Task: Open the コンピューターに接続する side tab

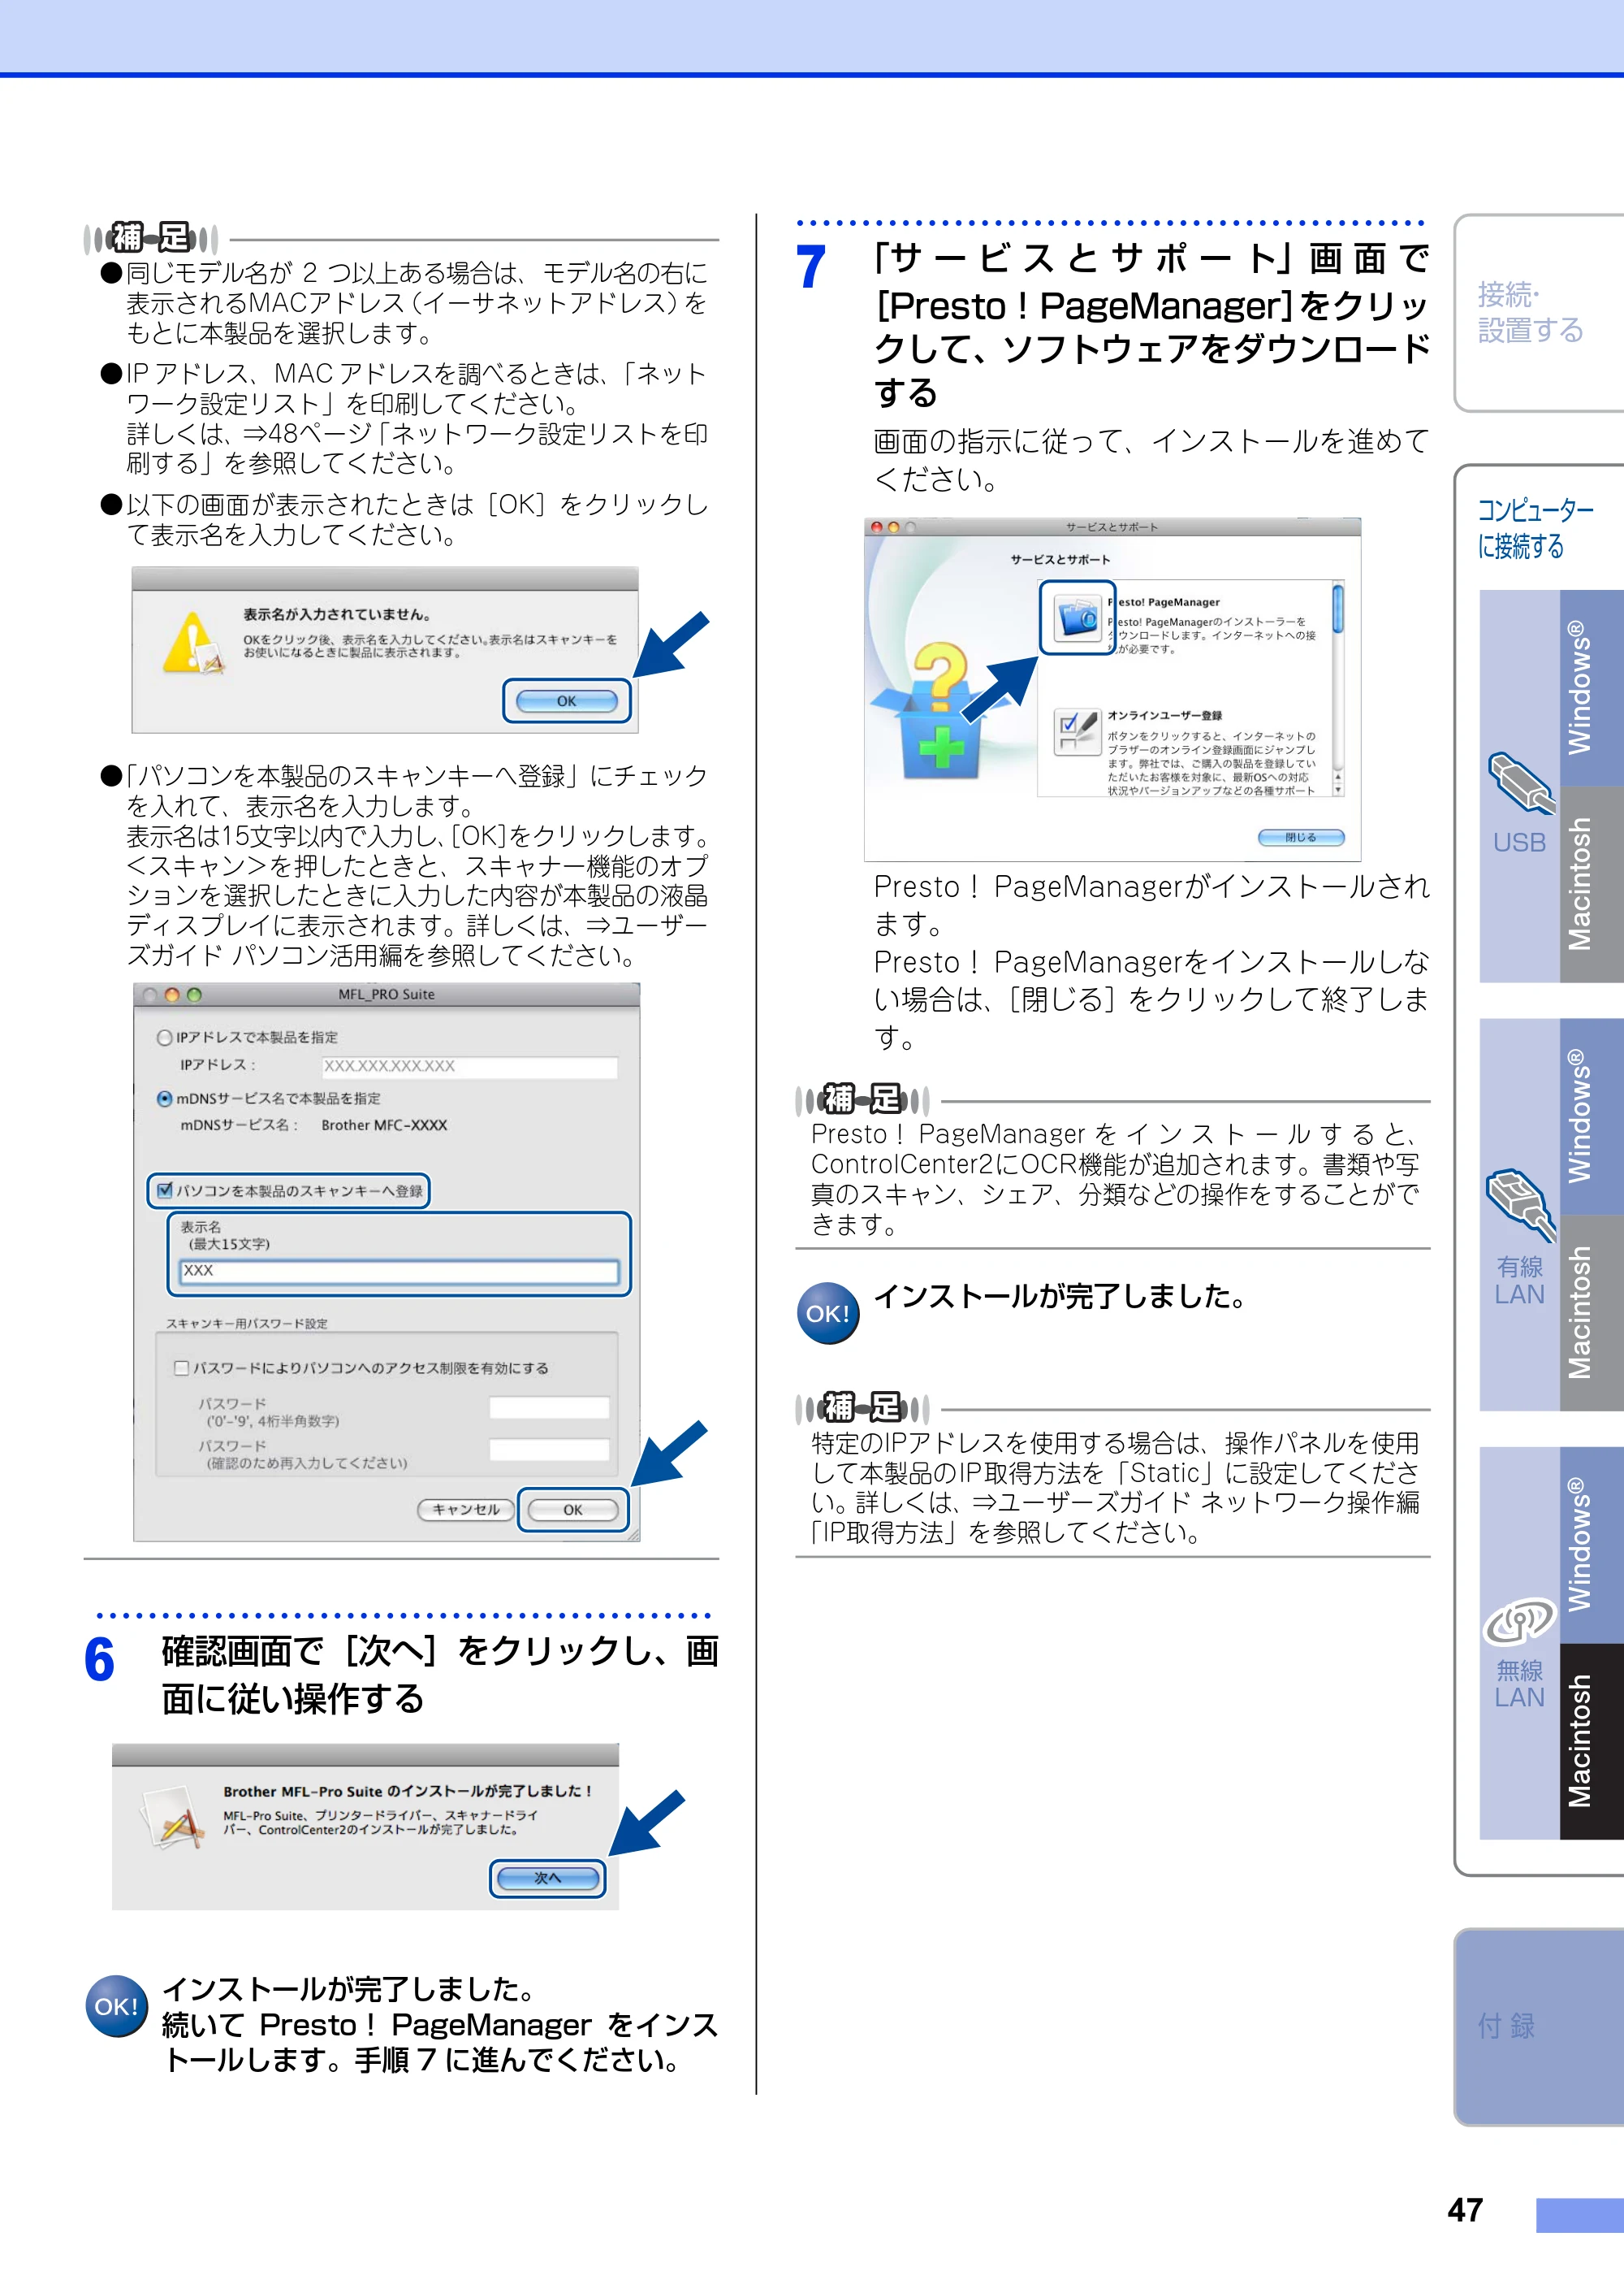Action: [x=1535, y=527]
